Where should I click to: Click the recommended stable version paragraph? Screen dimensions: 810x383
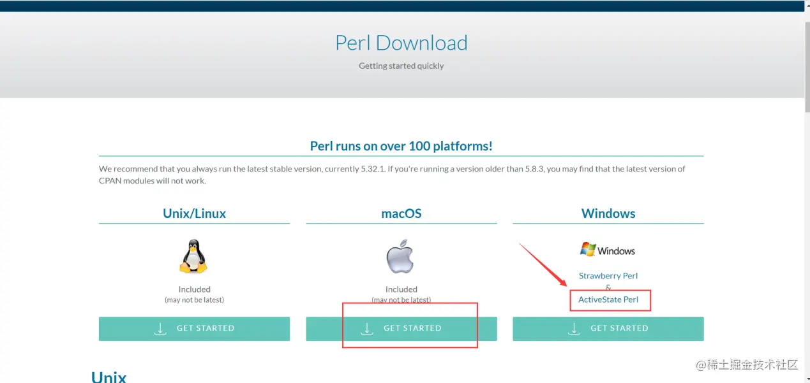pos(392,175)
